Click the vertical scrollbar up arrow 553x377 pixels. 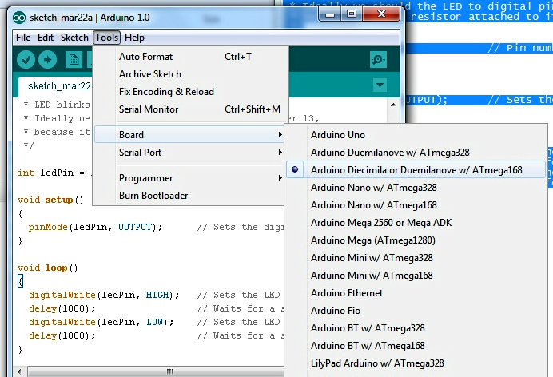click(393, 105)
